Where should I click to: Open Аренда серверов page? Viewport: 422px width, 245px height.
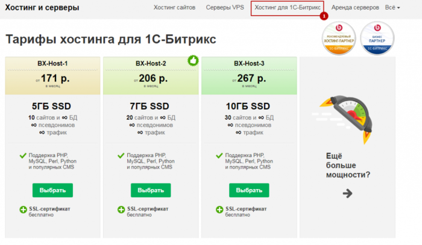pyautogui.click(x=355, y=7)
